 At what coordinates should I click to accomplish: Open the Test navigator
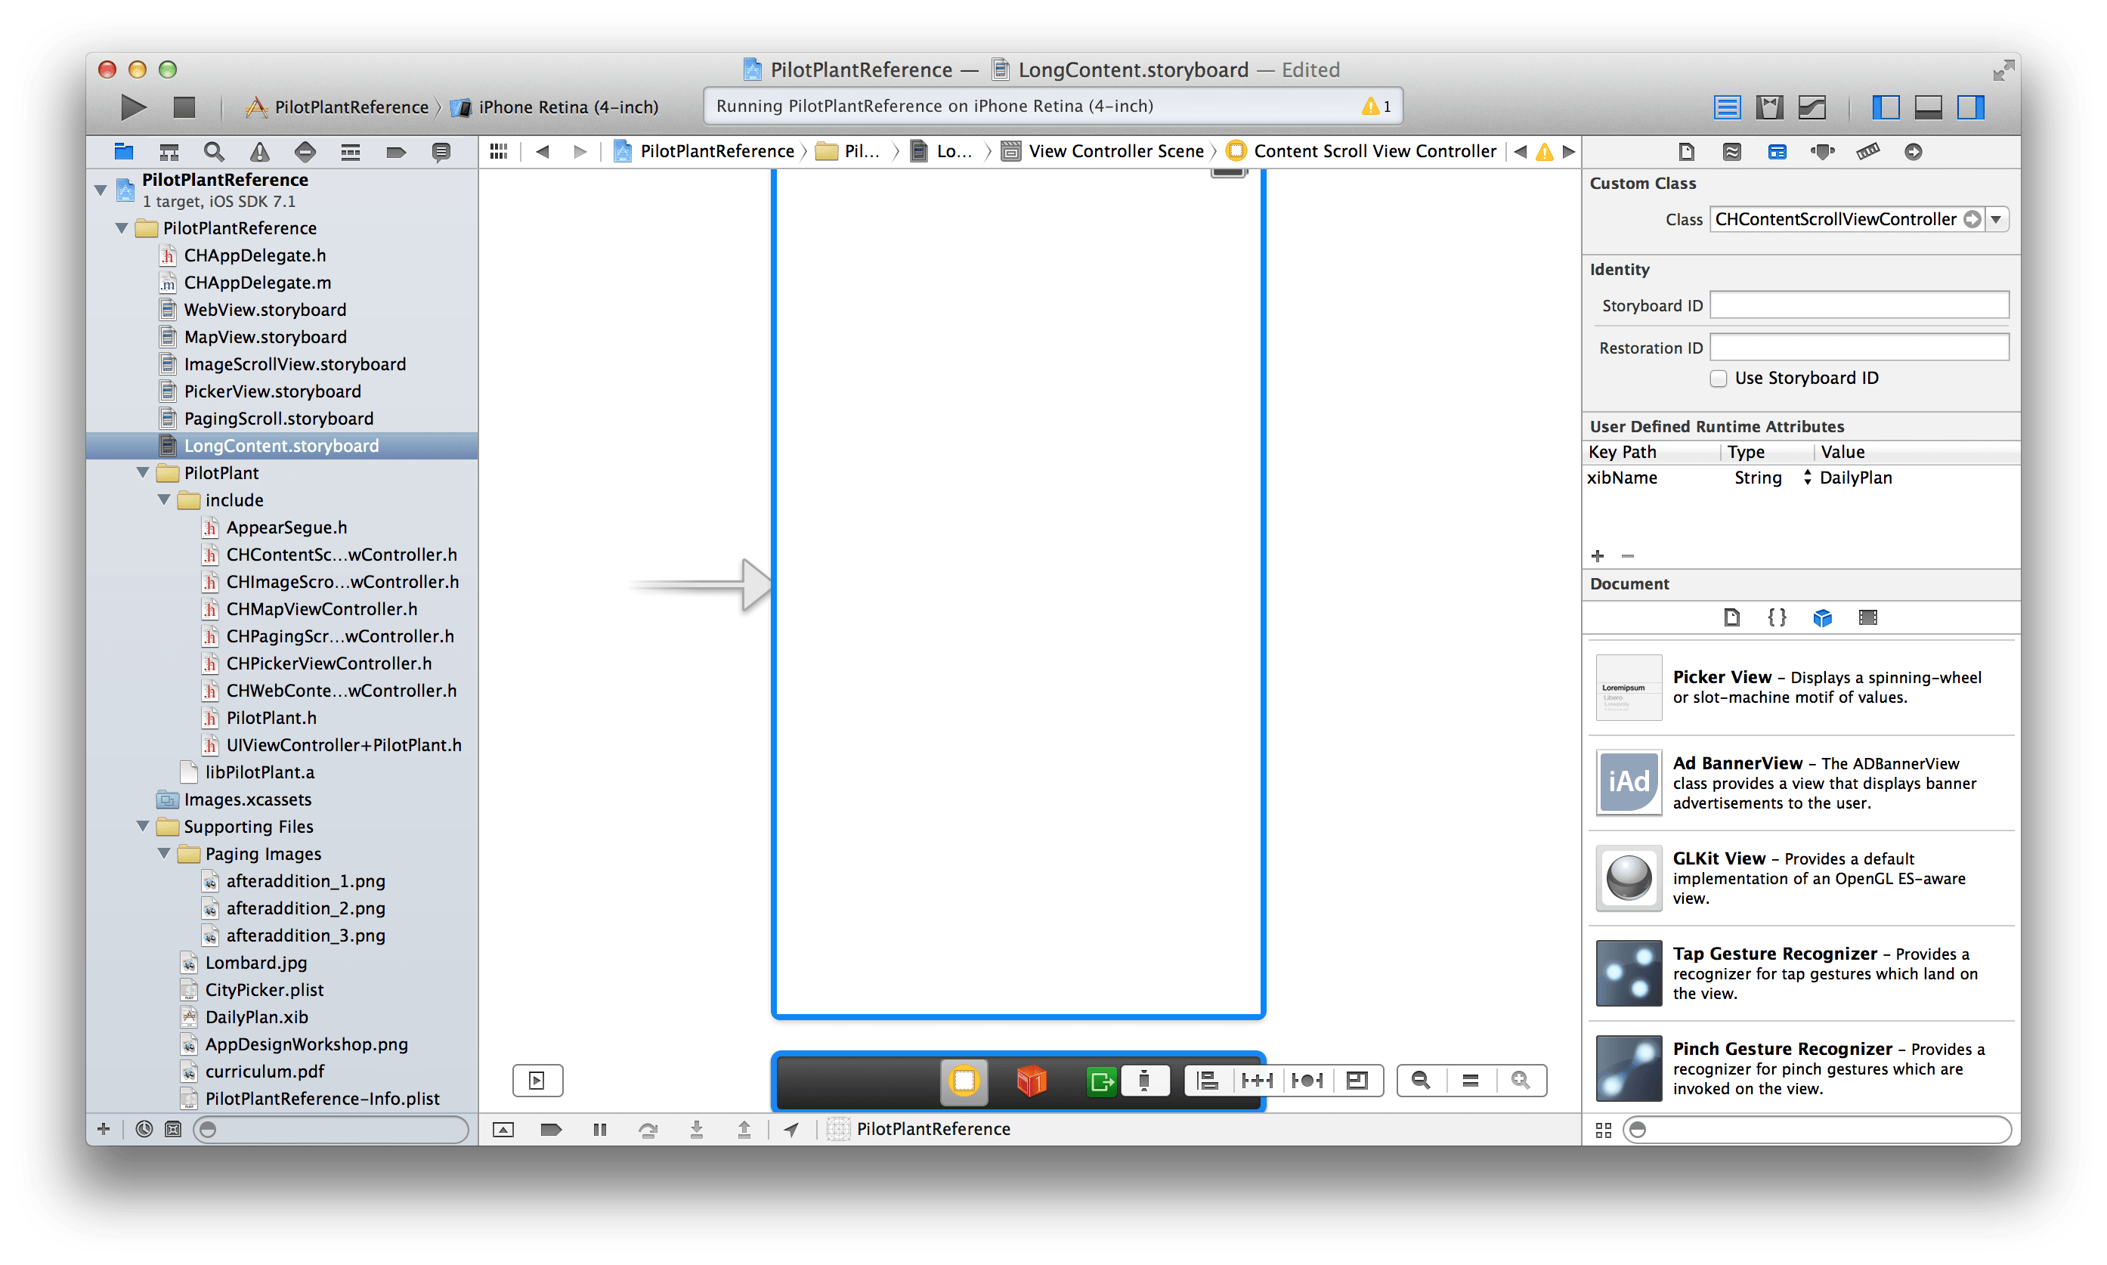[x=305, y=152]
